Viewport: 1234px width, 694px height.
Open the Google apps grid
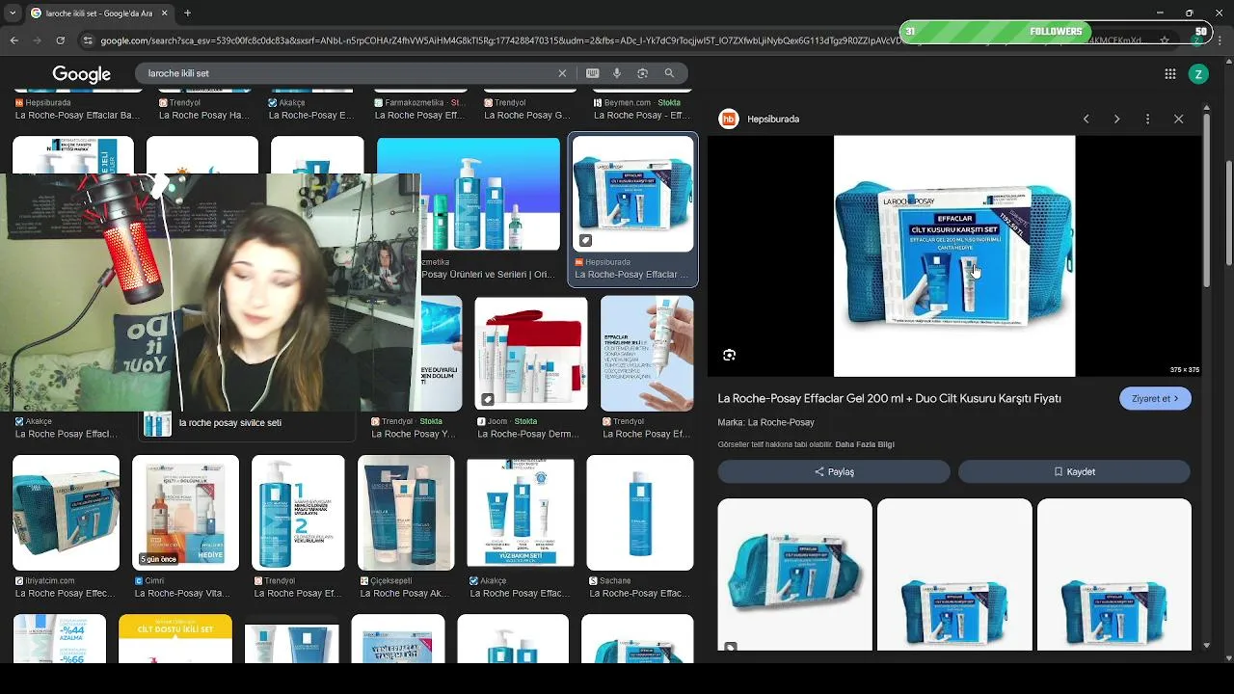[1169, 74]
